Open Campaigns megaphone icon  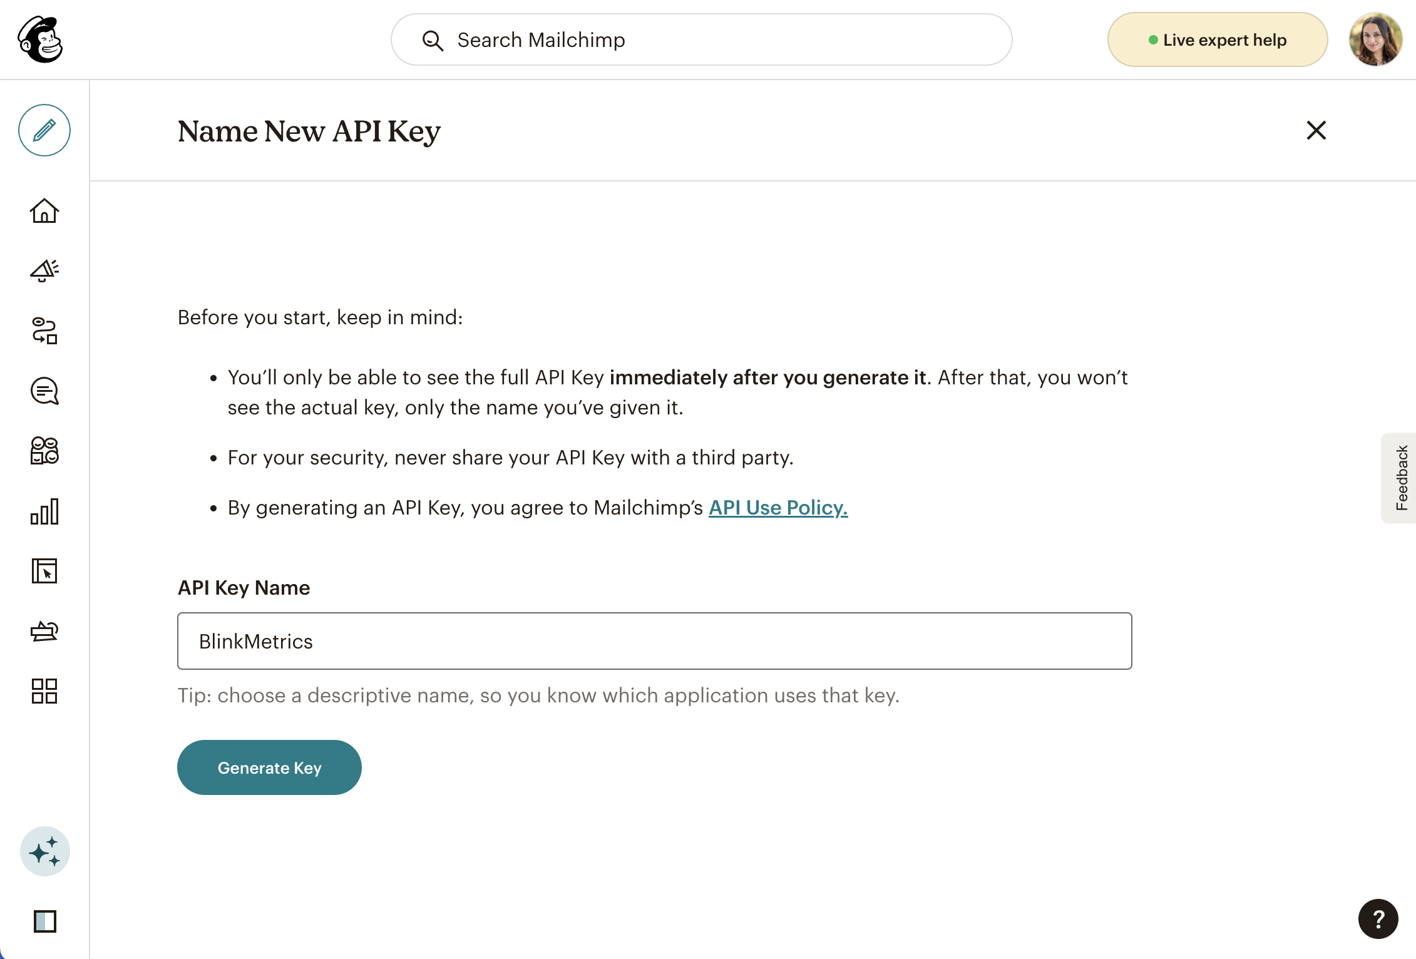(x=44, y=270)
